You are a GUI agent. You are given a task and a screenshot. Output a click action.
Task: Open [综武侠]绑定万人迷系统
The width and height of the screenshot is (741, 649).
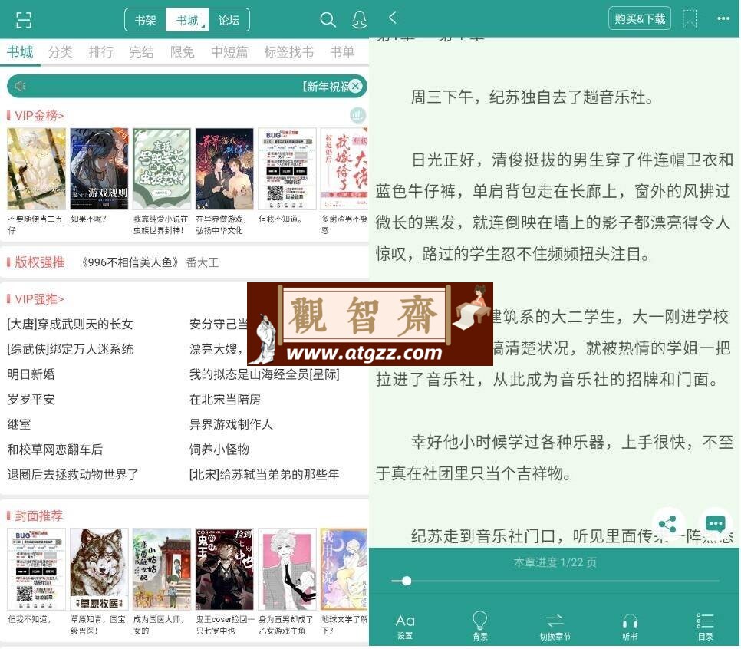[70, 349]
